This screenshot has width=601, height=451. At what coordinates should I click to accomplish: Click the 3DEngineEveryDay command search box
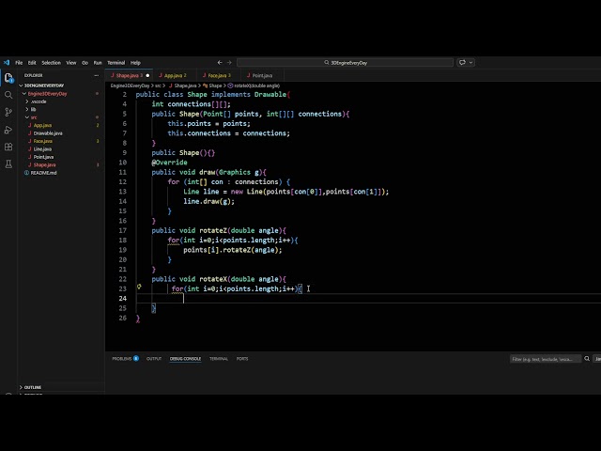tap(345, 63)
